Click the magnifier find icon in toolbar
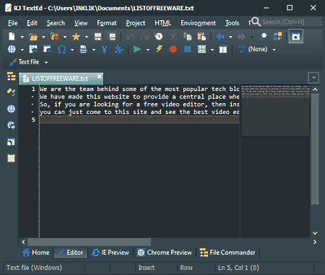 (x=263, y=37)
